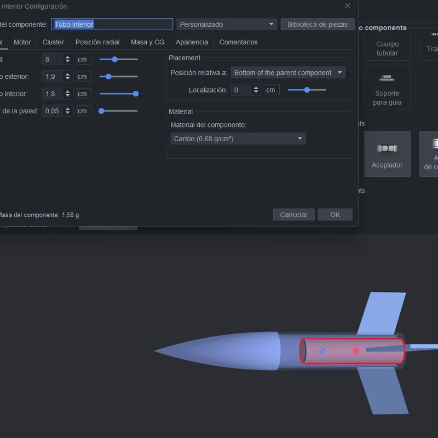Image resolution: width=438 pixels, height=438 pixels.
Task: Click the Tubo interior name field
Action: [112, 24]
